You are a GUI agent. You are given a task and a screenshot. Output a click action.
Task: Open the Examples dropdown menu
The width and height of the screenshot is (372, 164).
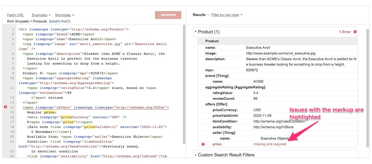coord(41,15)
